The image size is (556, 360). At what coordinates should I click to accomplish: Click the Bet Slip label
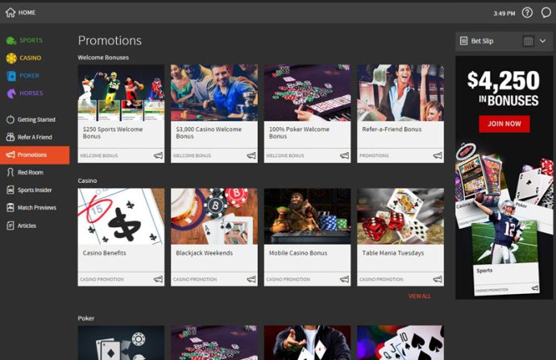point(482,41)
